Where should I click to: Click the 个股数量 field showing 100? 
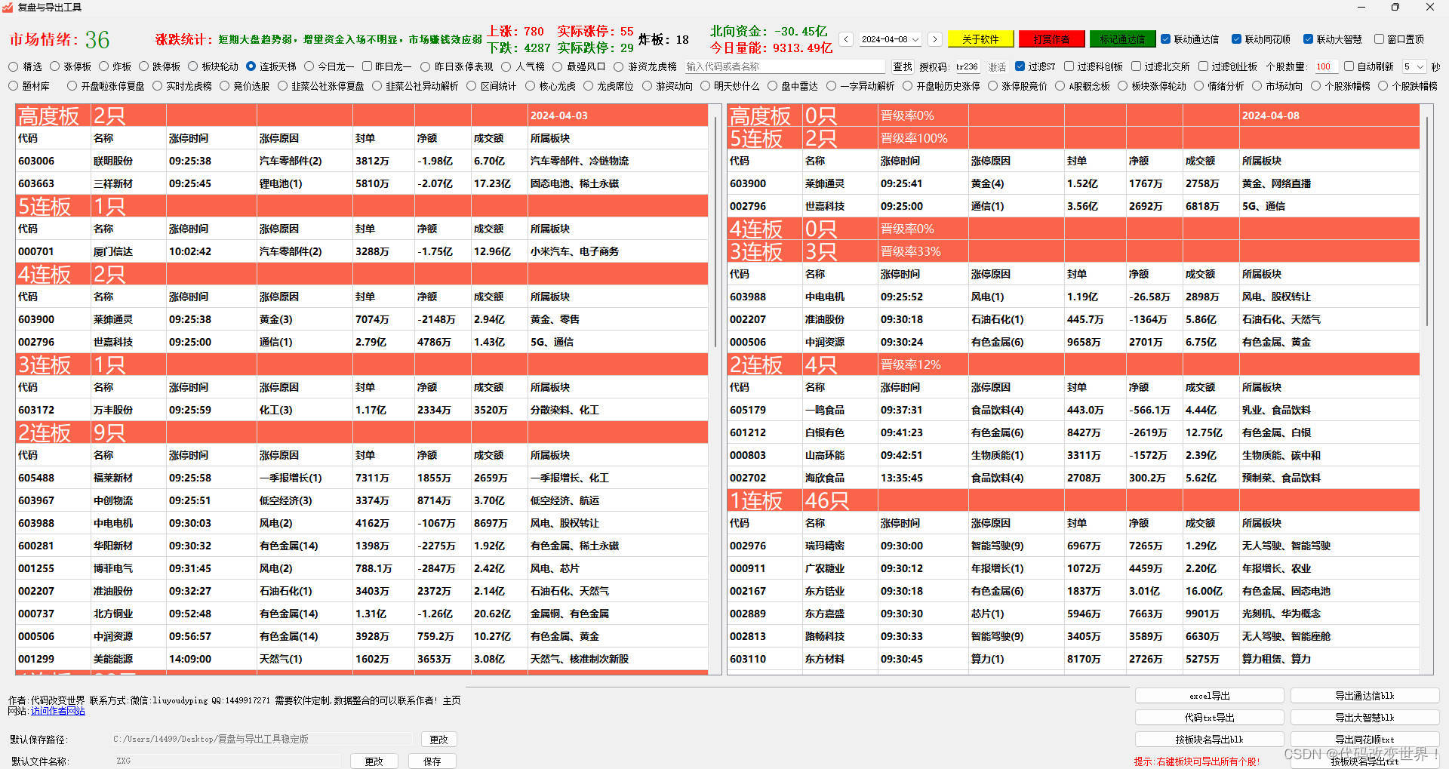click(x=1324, y=66)
